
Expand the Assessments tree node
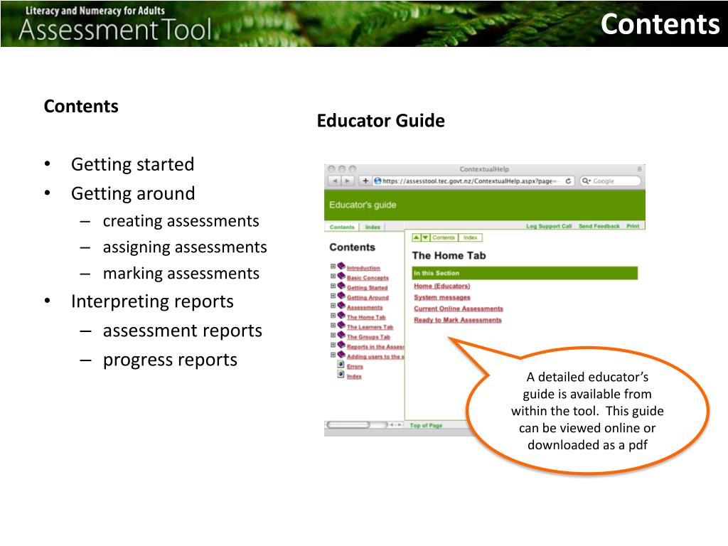click(333, 306)
